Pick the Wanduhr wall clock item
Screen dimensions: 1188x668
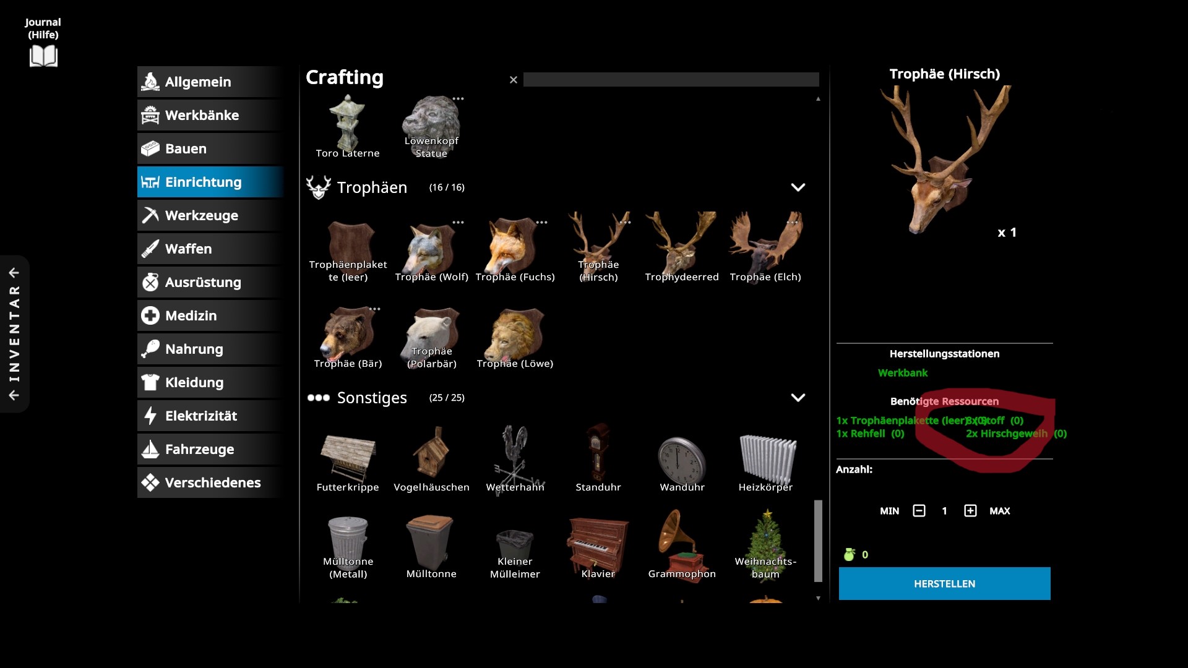click(x=681, y=459)
